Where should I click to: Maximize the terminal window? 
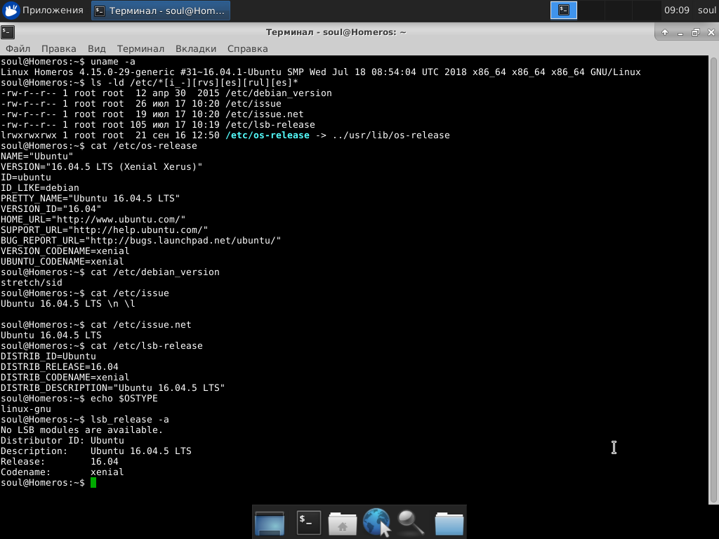696,32
